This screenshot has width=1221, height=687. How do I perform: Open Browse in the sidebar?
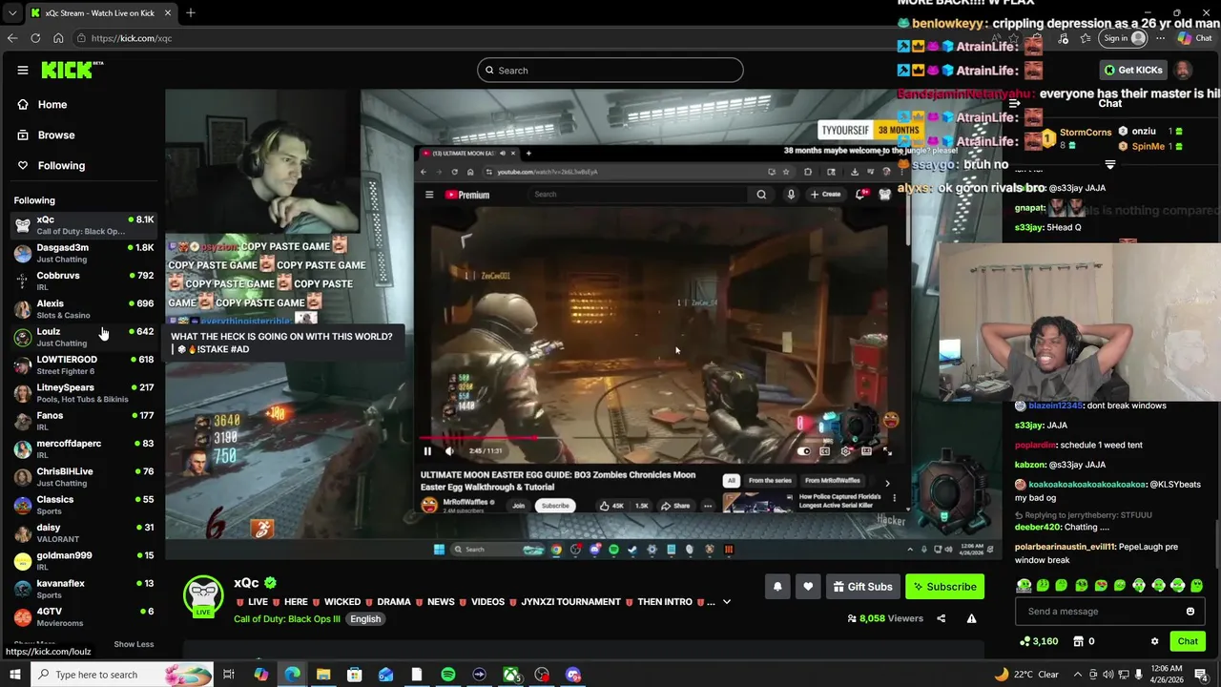click(56, 135)
